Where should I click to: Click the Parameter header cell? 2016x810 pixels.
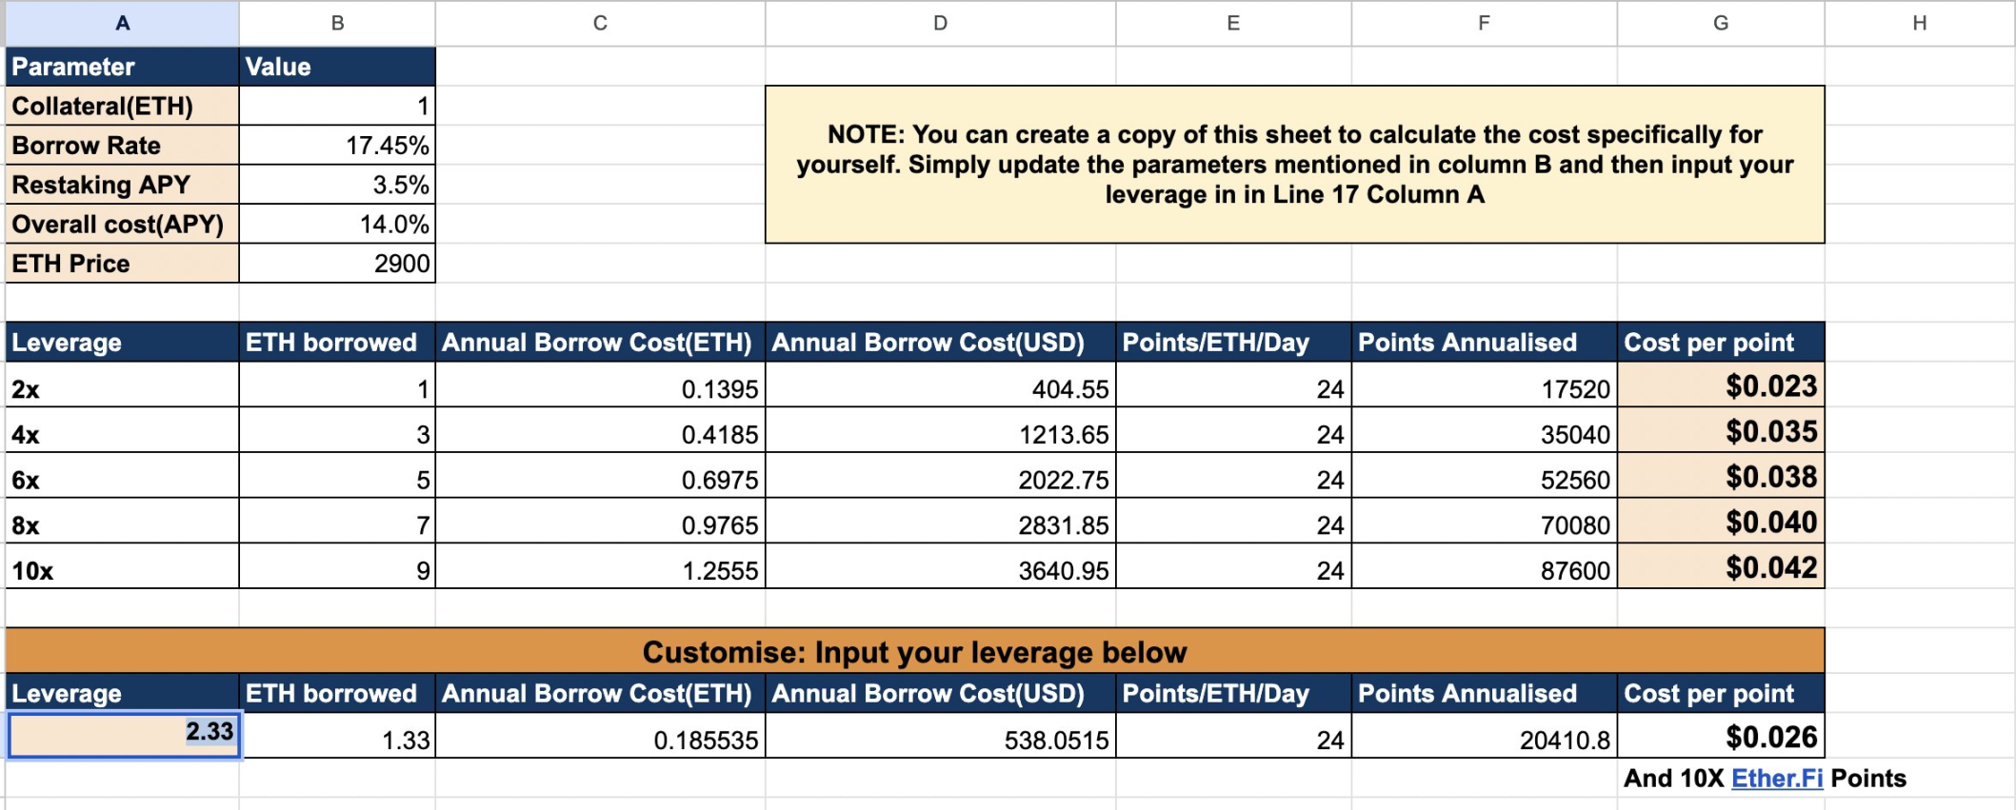pyautogui.click(x=122, y=67)
